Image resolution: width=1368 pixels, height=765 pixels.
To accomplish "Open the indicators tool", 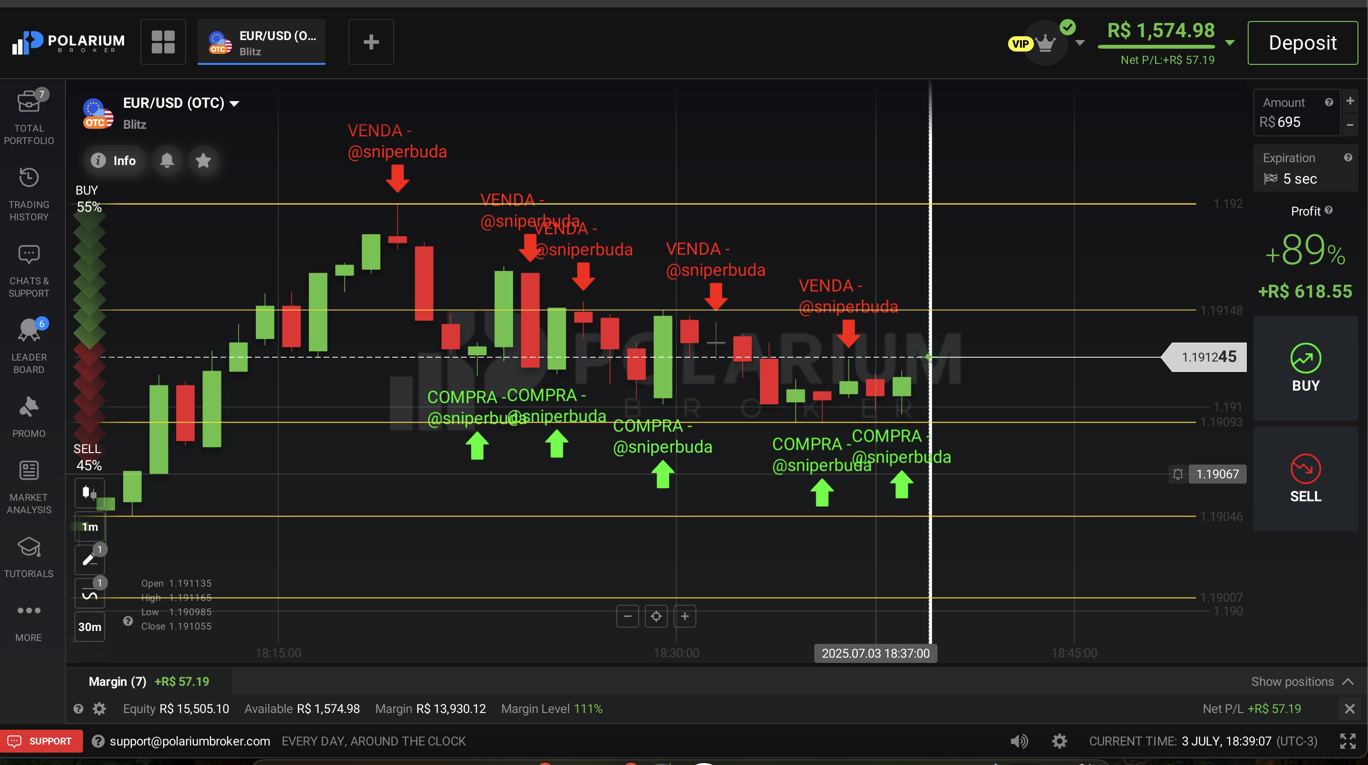I will (89, 594).
